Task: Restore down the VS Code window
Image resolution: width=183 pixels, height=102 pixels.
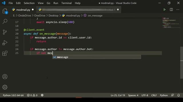Action: 169,3
